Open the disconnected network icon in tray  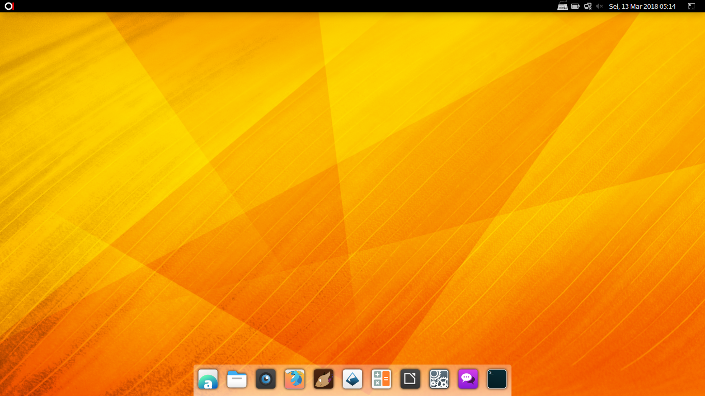tap(588, 6)
